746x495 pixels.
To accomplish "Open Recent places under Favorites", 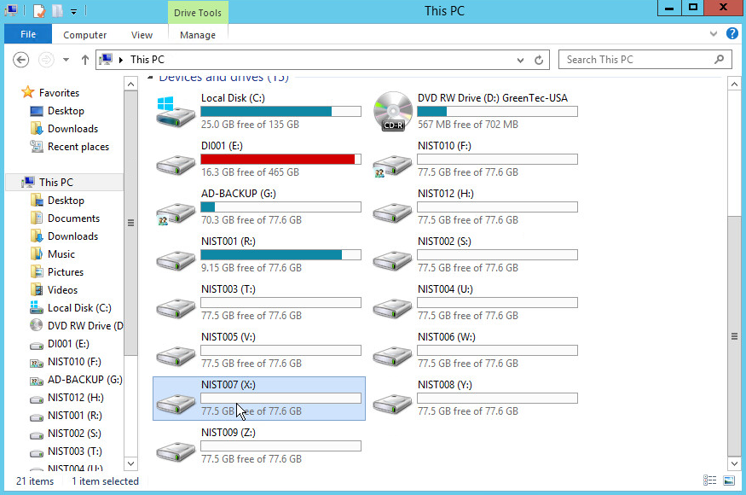I will click(x=78, y=147).
